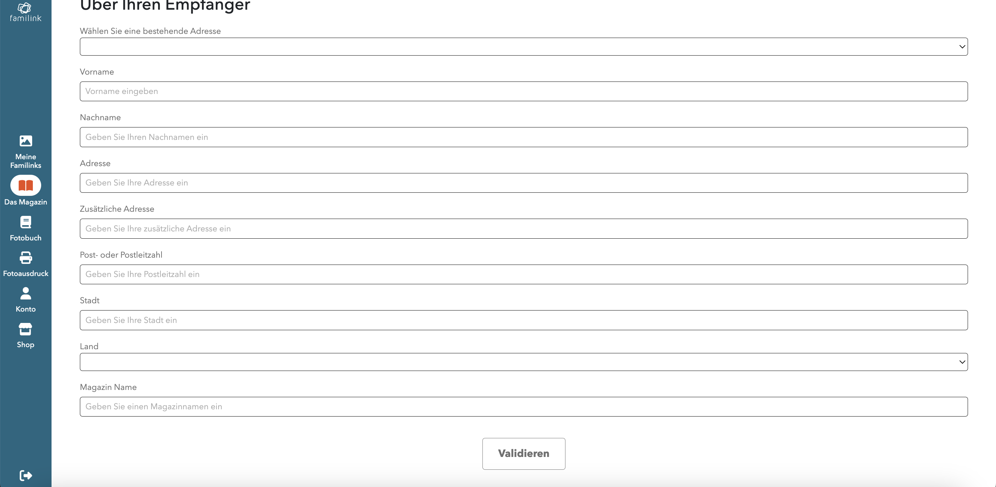Open Meine Familinks photo icon
This screenshot has width=996, height=487.
pos(26,141)
